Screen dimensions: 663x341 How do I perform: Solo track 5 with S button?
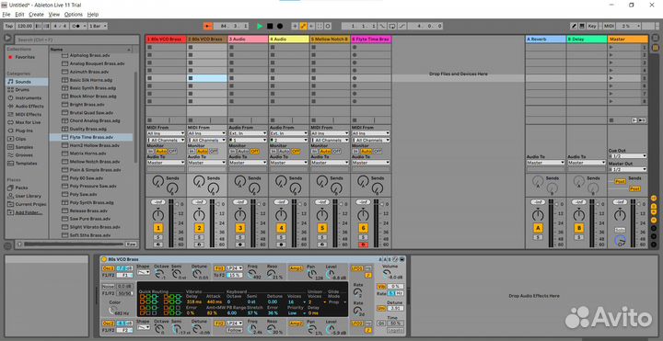[x=322, y=238]
